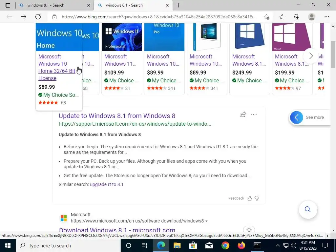The height and width of the screenshot is (252, 336).
Task: Click the similar search upgrade rt to 8.1
Action: click(x=107, y=184)
